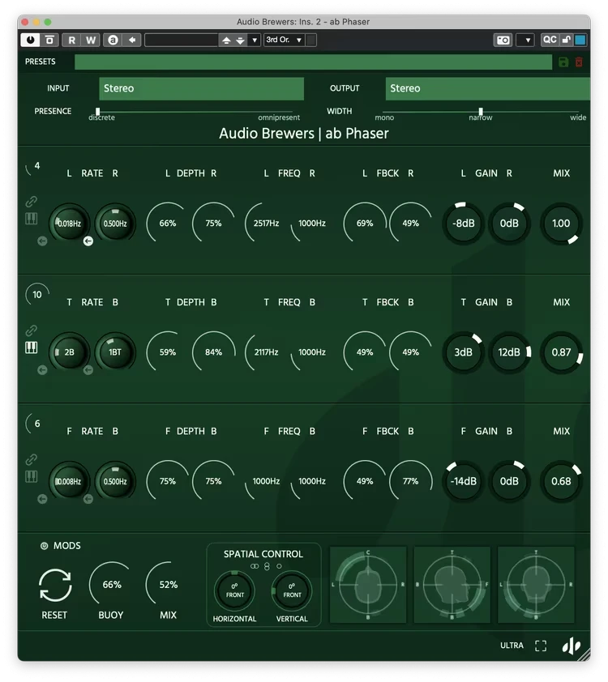Toggle tempo sync keys icon in F/B row
This screenshot has height=682, width=608.
31,476
